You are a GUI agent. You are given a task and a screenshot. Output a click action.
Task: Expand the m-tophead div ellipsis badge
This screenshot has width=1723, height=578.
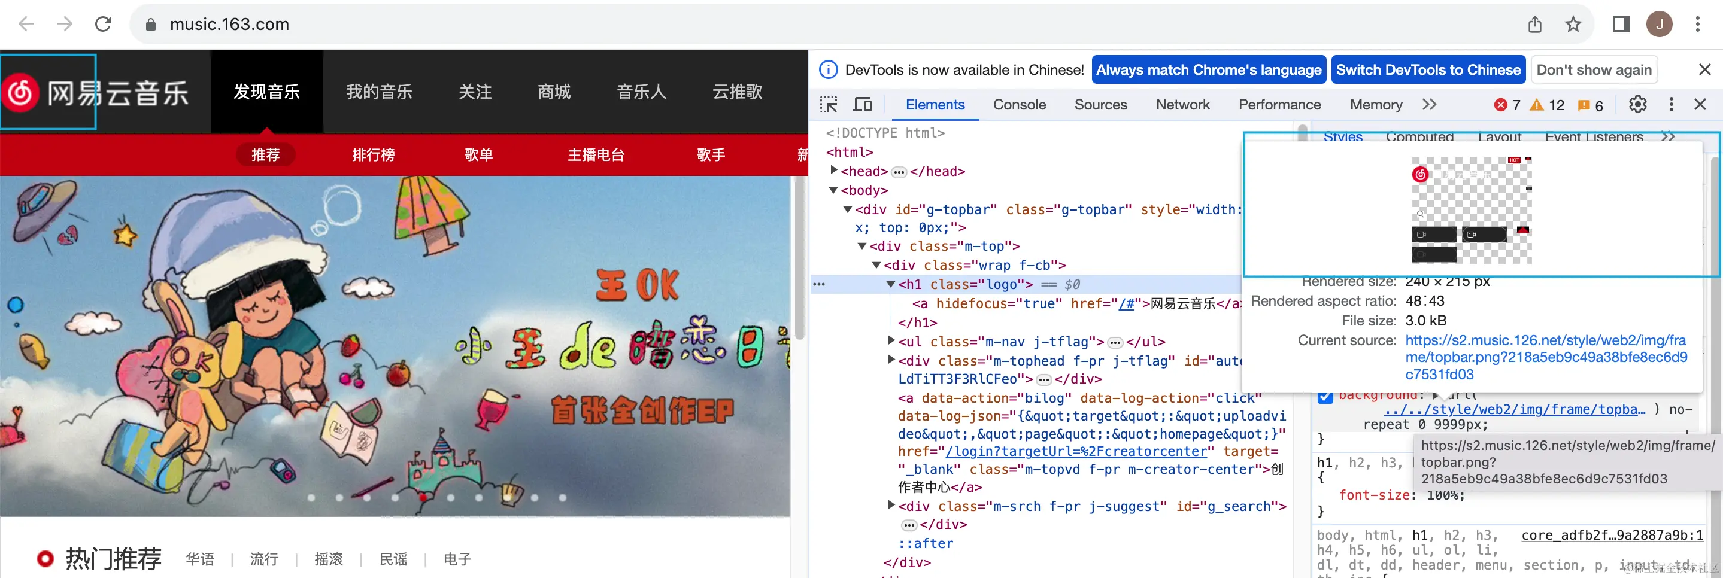point(1043,379)
